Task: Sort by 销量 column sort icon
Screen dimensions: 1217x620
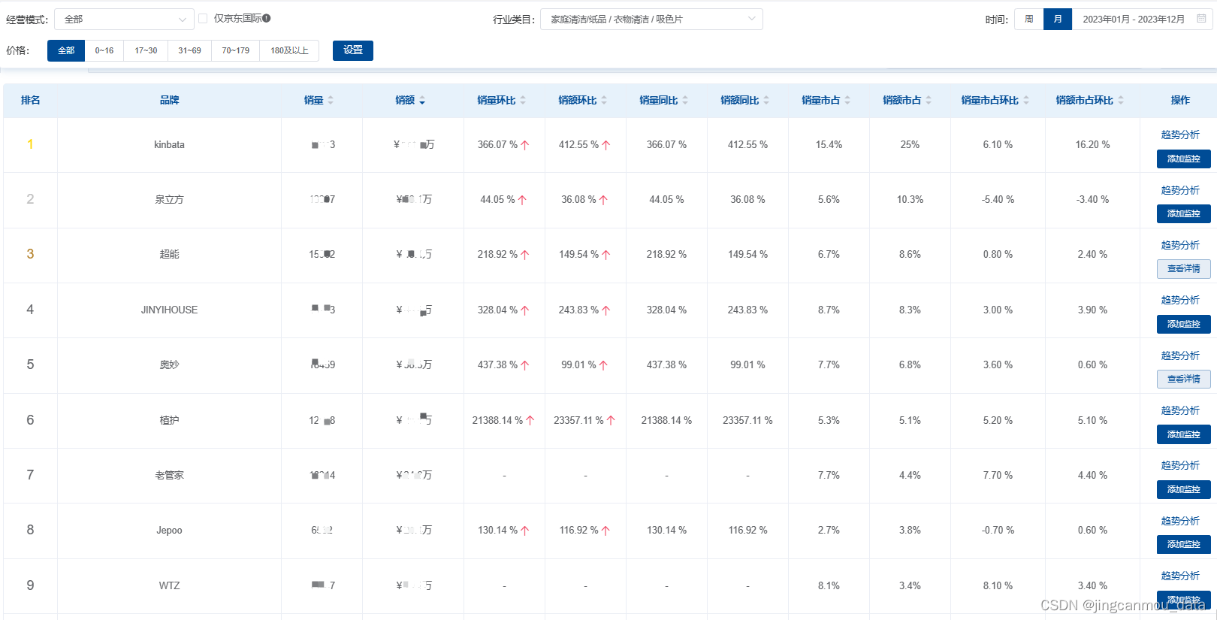Action: 331,100
